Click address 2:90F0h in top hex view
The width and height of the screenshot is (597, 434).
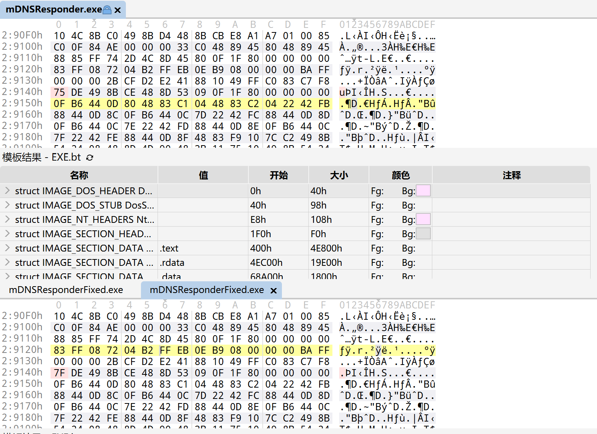pyautogui.click(x=22, y=35)
